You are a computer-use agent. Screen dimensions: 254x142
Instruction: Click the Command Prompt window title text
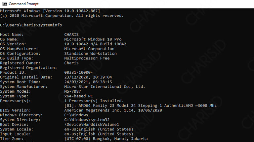pyautogui.click(x=24, y=4)
